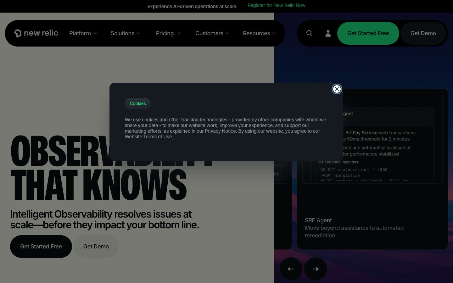The image size is (453, 283).
Task: Open the user account icon
Action: point(328,33)
